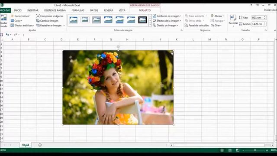Viewport: 277px width, 156px height.
Task: Expand Efectos artísticos options
Action: pyautogui.click(x=23, y=26)
